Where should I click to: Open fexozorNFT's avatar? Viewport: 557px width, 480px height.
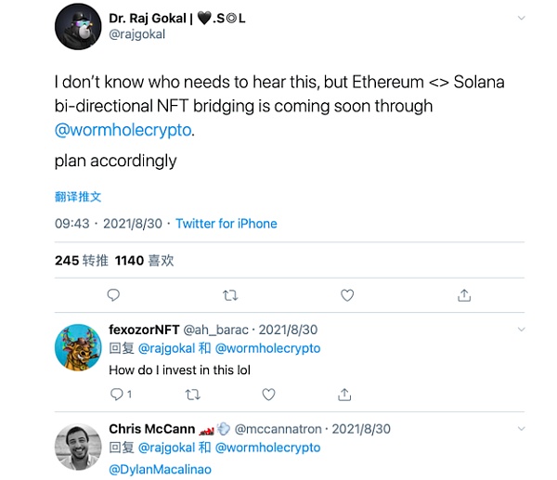78,348
